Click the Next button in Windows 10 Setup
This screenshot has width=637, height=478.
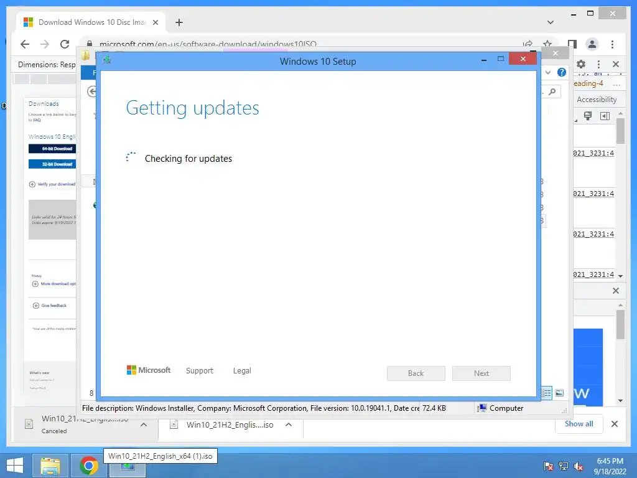click(x=481, y=373)
